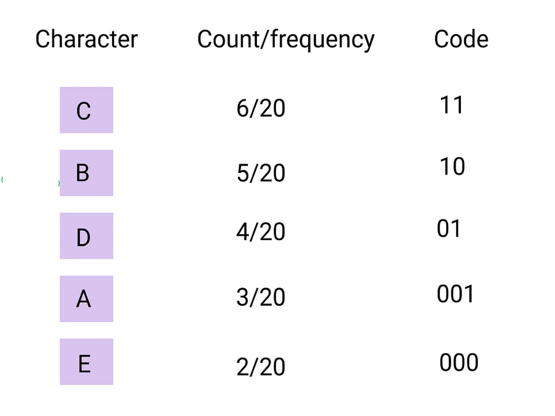Screen dimensions: 555x416
Task: Click the Count/frequency column header
Action: (286, 39)
